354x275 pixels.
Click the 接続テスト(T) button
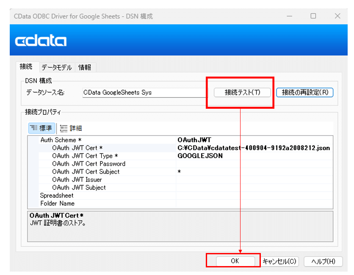pyautogui.click(x=242, y=93)
